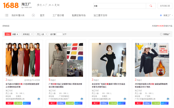Click 钻石工厂 badge on the black knit dress card
This screenshot has width=174, height=108.
[121, 103]
